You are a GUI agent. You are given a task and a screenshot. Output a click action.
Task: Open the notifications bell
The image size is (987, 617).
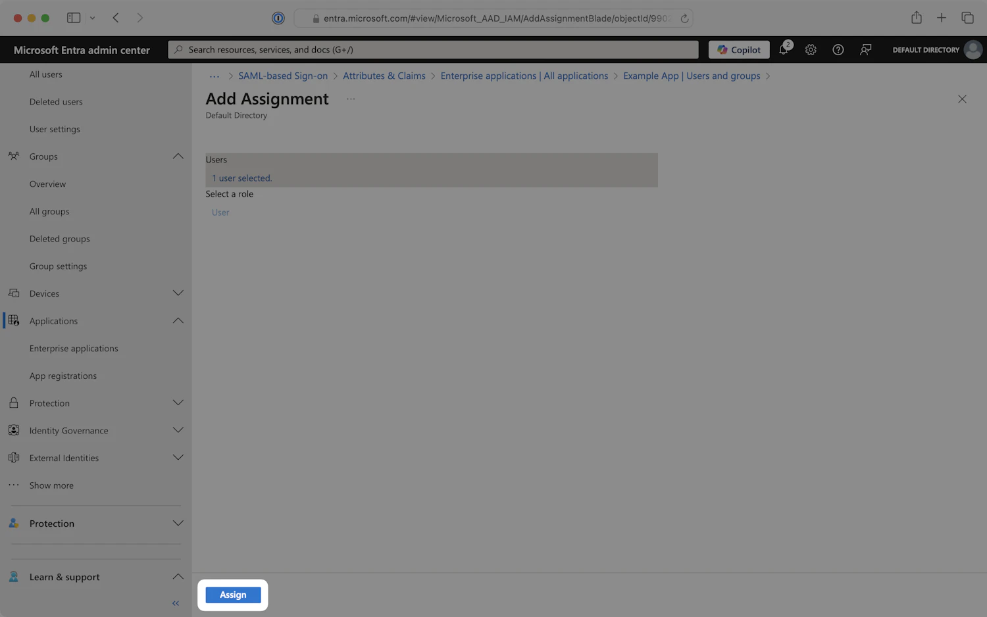coord(784,49)
